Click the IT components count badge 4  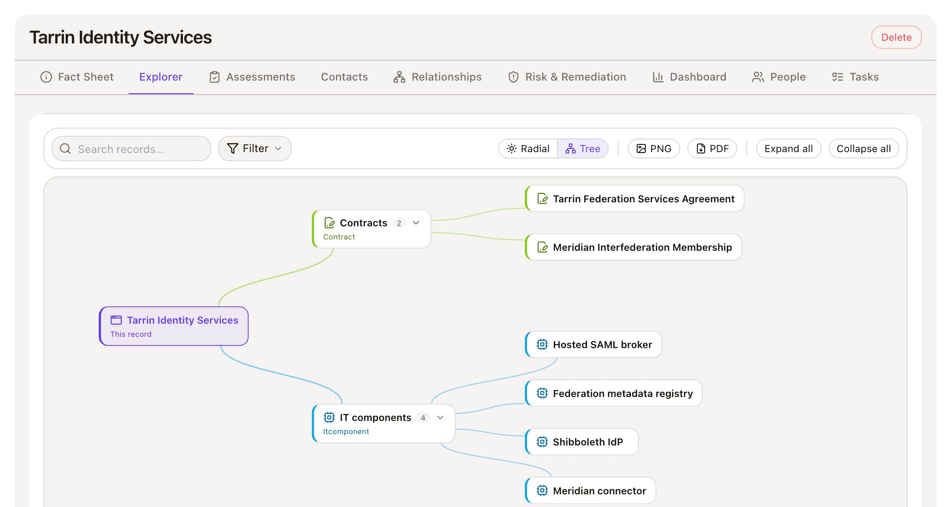pyautogui.click(x=423, y=417)
